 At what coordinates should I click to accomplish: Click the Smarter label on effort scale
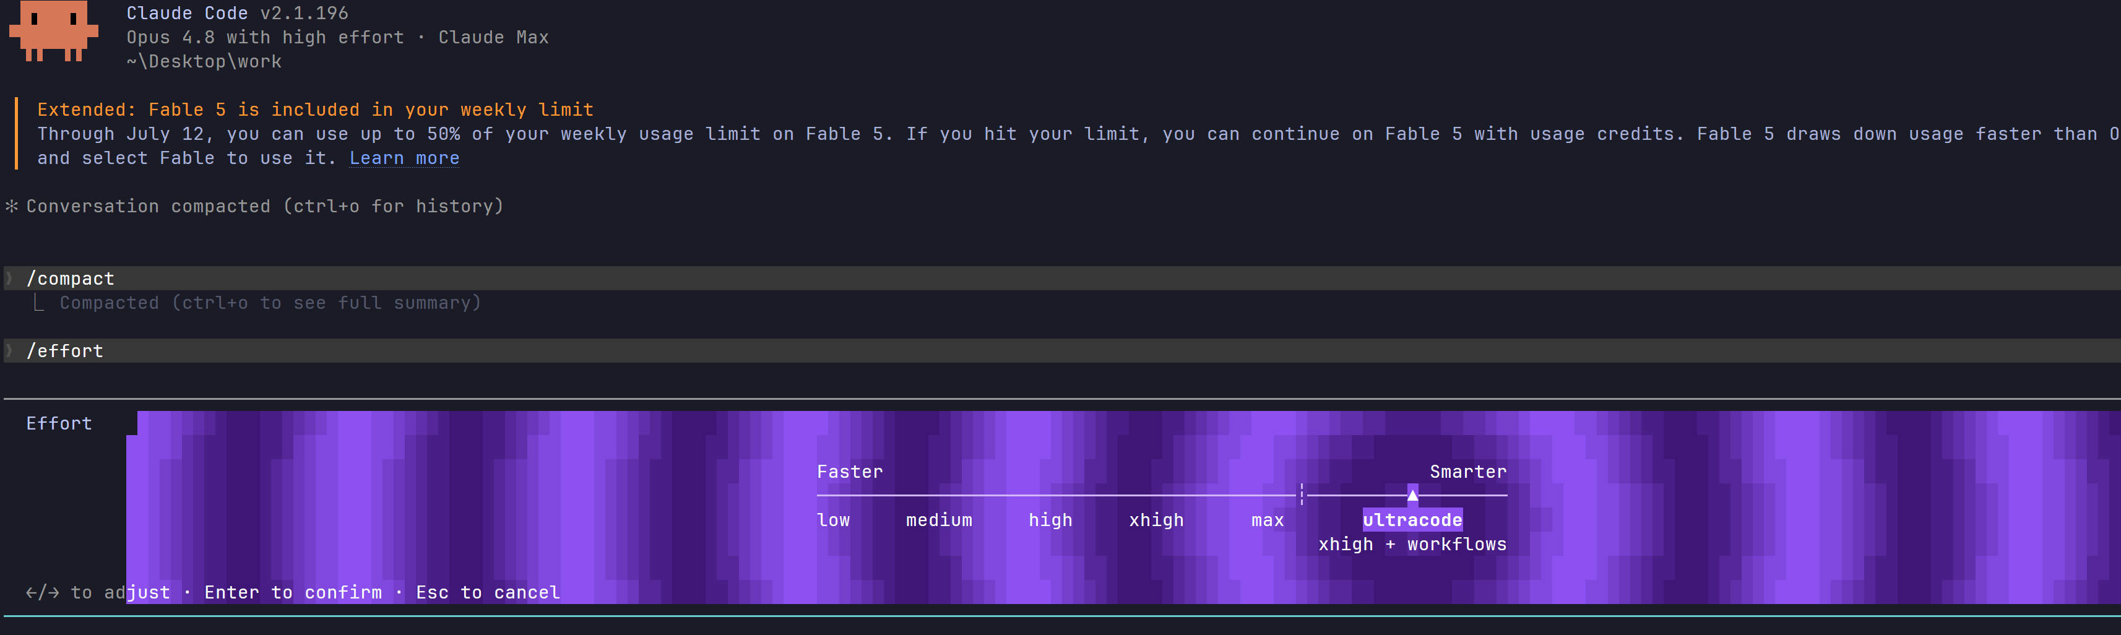[1468, 472]
